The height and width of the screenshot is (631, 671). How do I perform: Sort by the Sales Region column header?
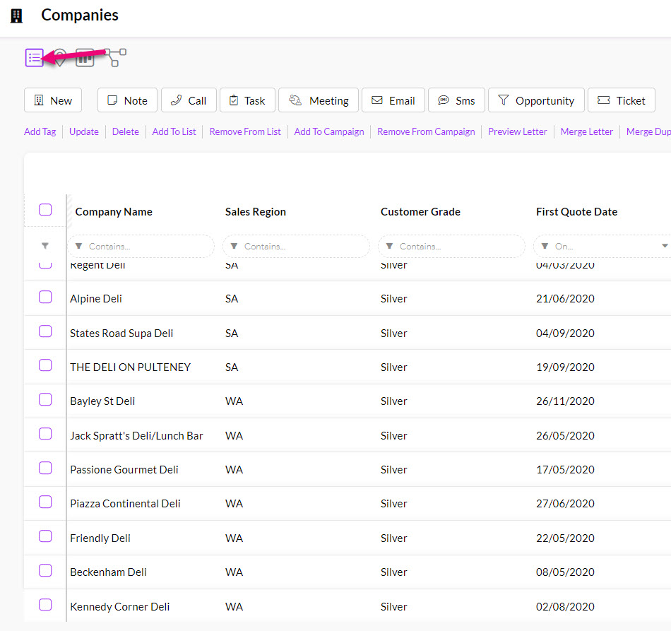click(x=256, y=212)
